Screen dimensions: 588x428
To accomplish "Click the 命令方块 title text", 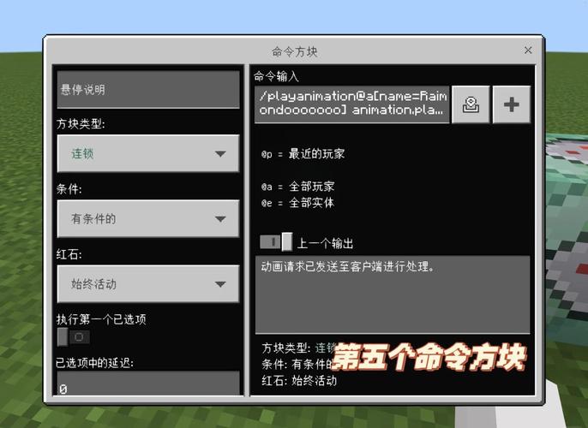I will click(294, 51).
